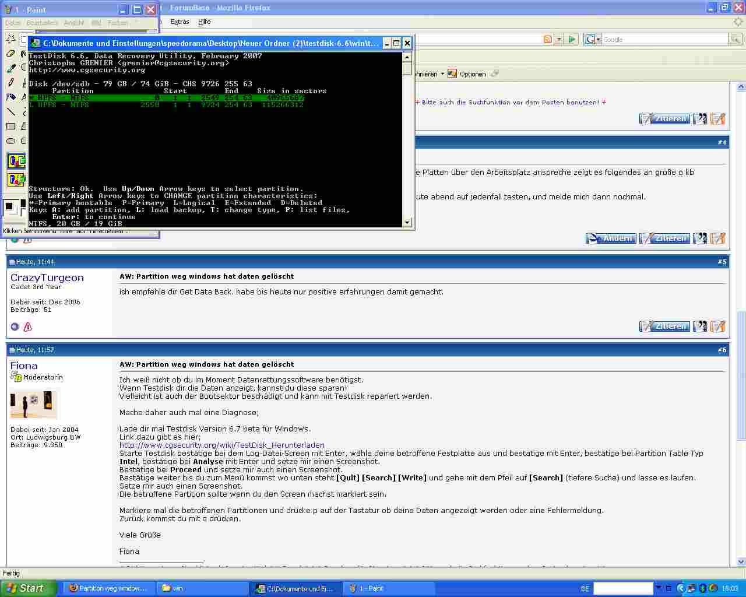The width and height of the screenshot is (746, 597).
Task: Open the Ansicht menu in Paint
Action: click(74, 23)
